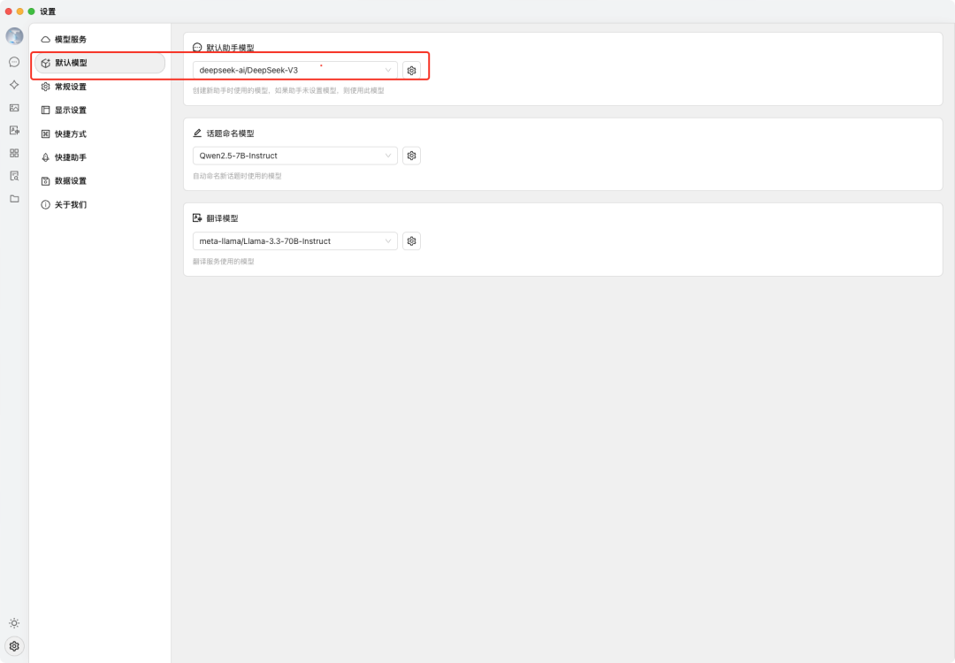This screenshot has width=955, height=663.
Task: Toggle the light/dark theme sun icon
Action: 15,623
